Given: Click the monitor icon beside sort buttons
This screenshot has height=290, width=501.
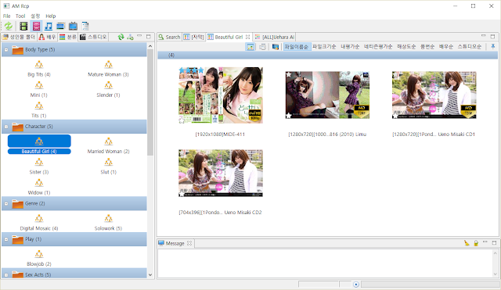Looking at the screenshot, I should [x=275, y=47].
